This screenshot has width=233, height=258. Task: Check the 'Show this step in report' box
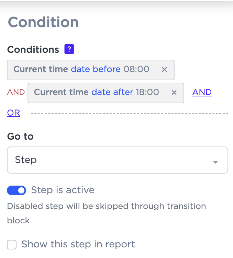point(12,245)
